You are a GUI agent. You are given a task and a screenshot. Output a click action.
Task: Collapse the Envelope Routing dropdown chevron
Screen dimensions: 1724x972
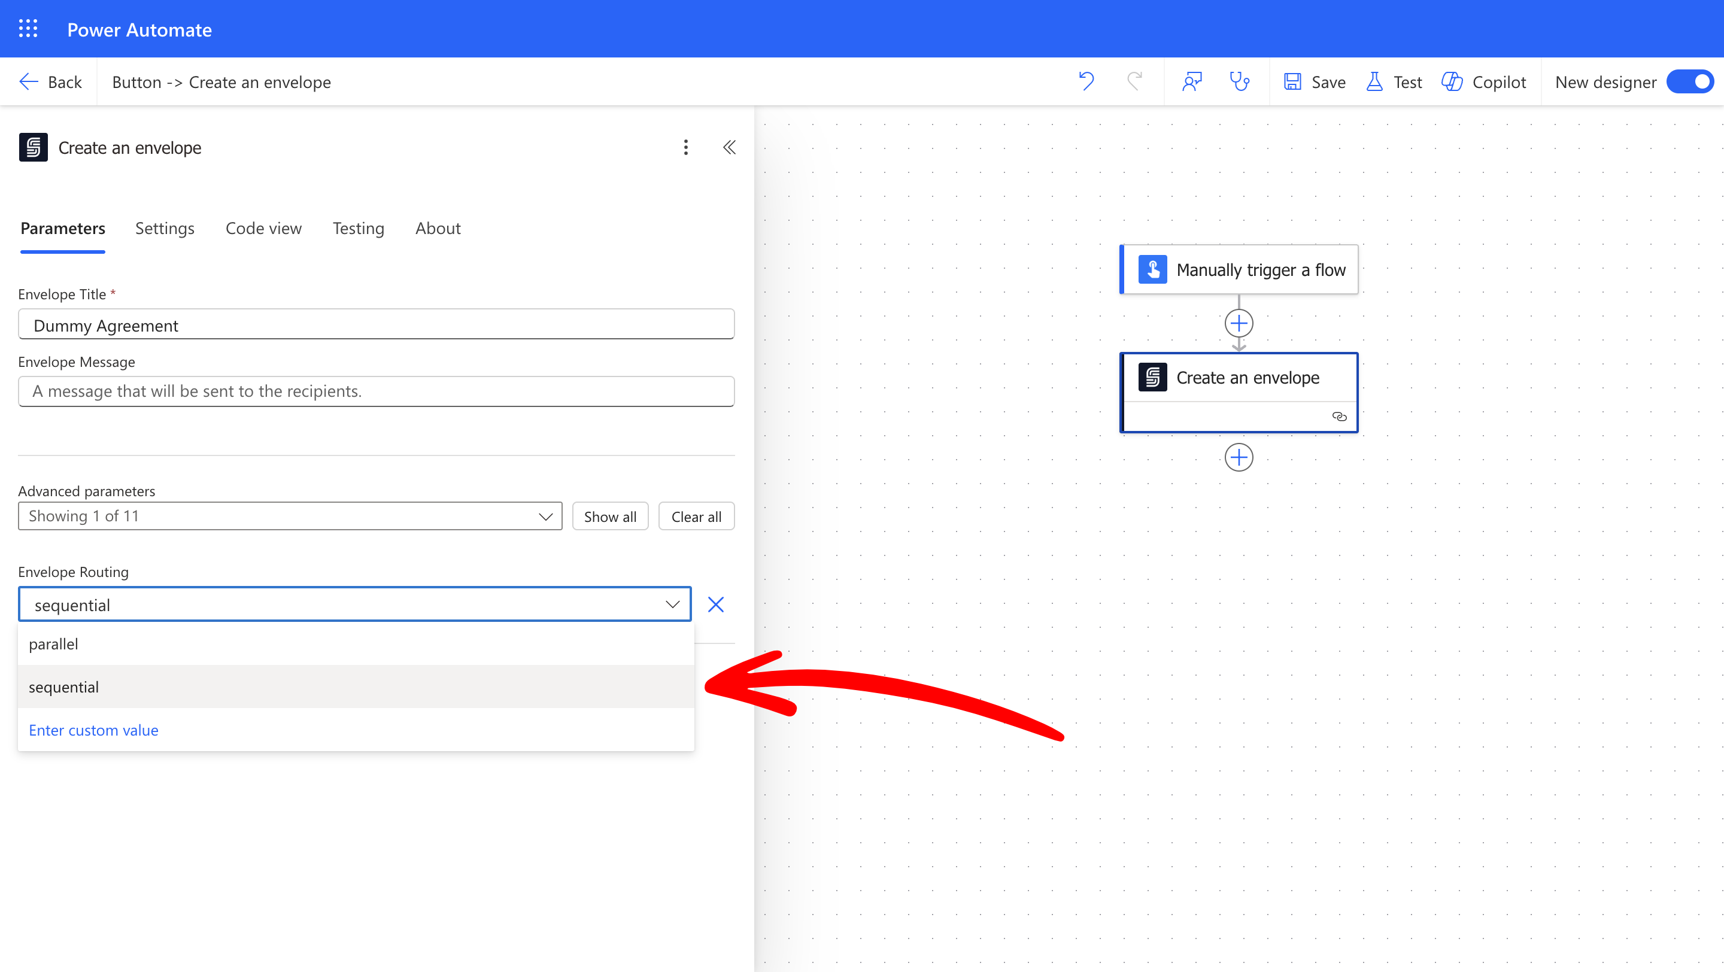click(x=672, y=605)
